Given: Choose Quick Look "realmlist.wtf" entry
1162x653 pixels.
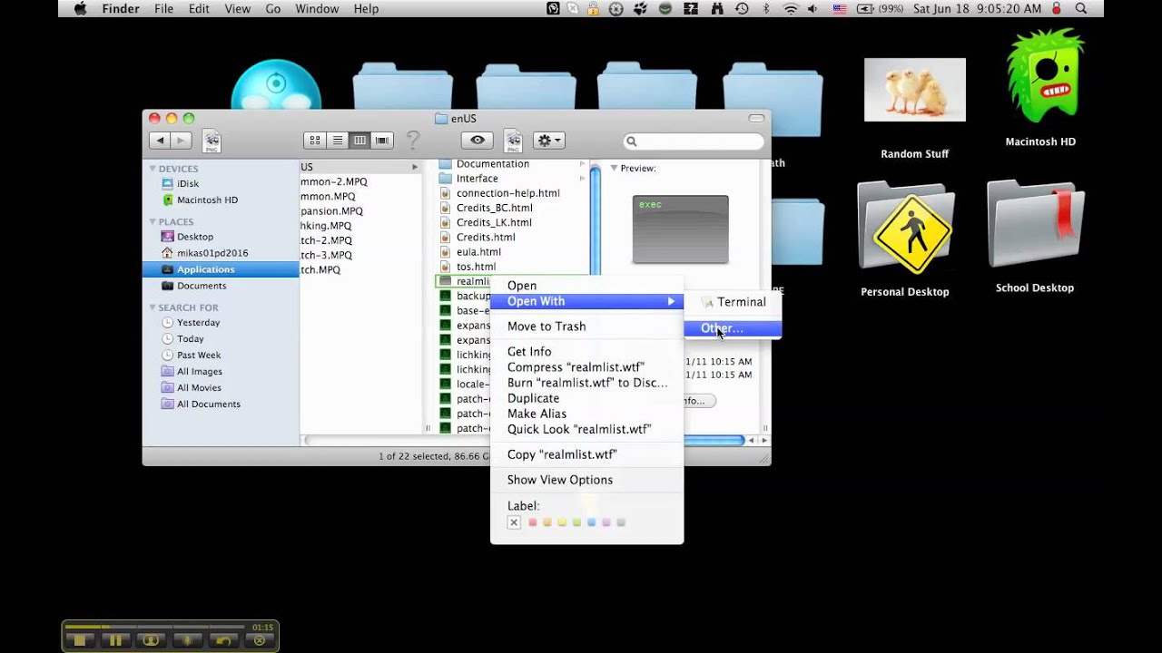Looking at the screenshot, I should point(586,429).
